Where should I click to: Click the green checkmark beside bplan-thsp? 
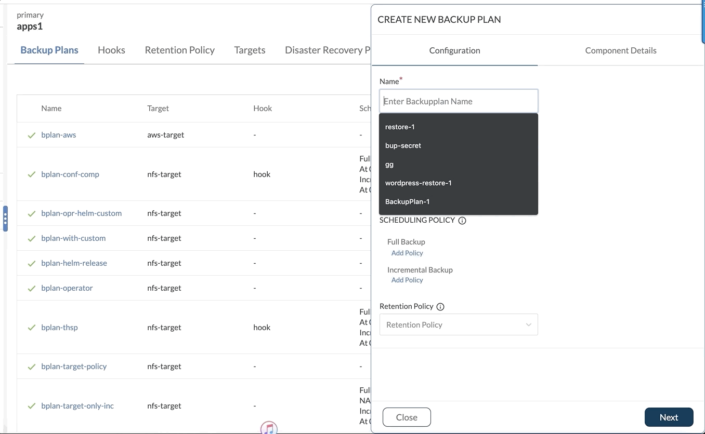pyautogui.click(x=32, y=328)
